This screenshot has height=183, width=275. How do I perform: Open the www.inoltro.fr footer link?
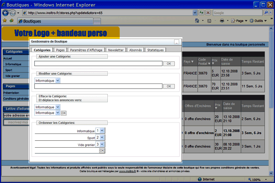click(x=127, y=171)
